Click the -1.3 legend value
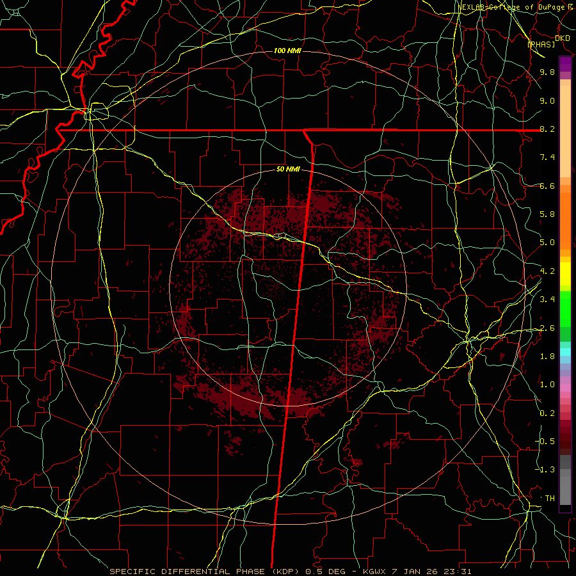576x576 pixels. click(x=545, y=470)
